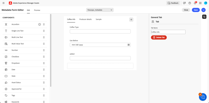The height and width of the screenshot is (103, 209).
Task: Click the Tags component drag handle
Action: (44, 96)
